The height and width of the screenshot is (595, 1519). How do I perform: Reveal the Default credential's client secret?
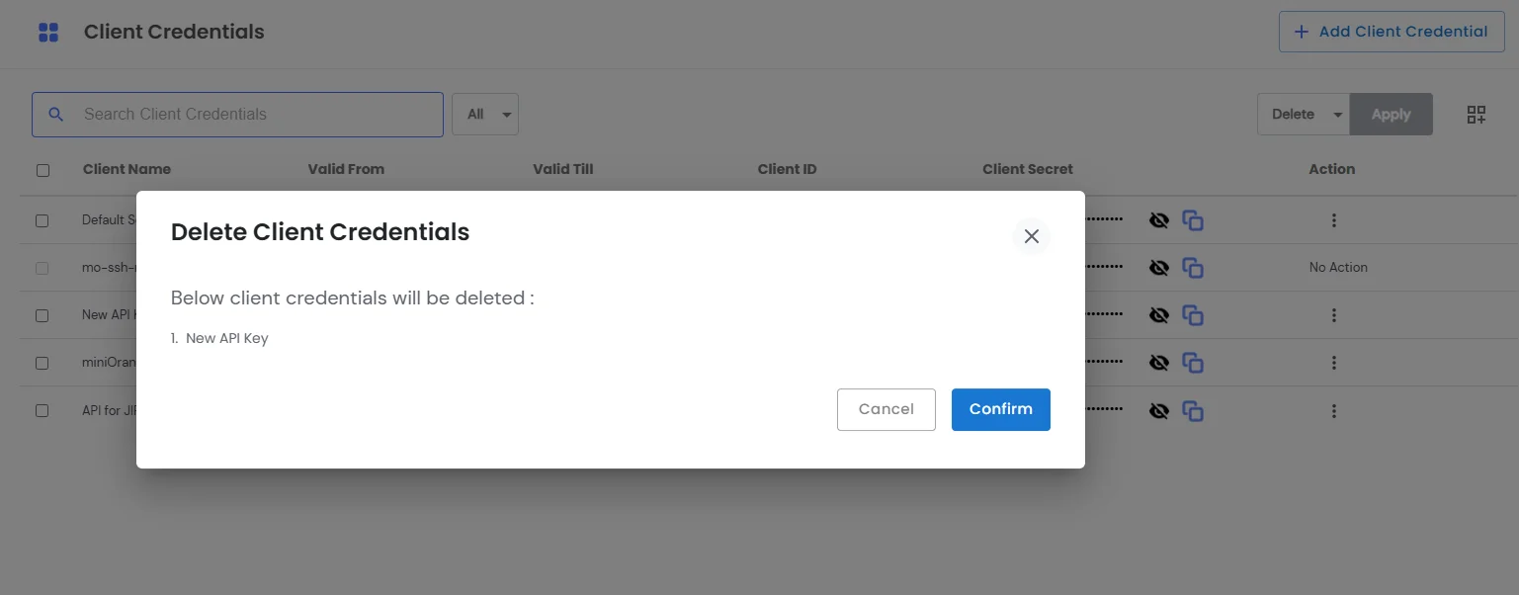click(1158, 219)
